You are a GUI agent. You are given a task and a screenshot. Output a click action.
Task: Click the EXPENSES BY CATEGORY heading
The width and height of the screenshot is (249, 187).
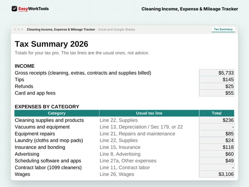(x=47, y=106)
